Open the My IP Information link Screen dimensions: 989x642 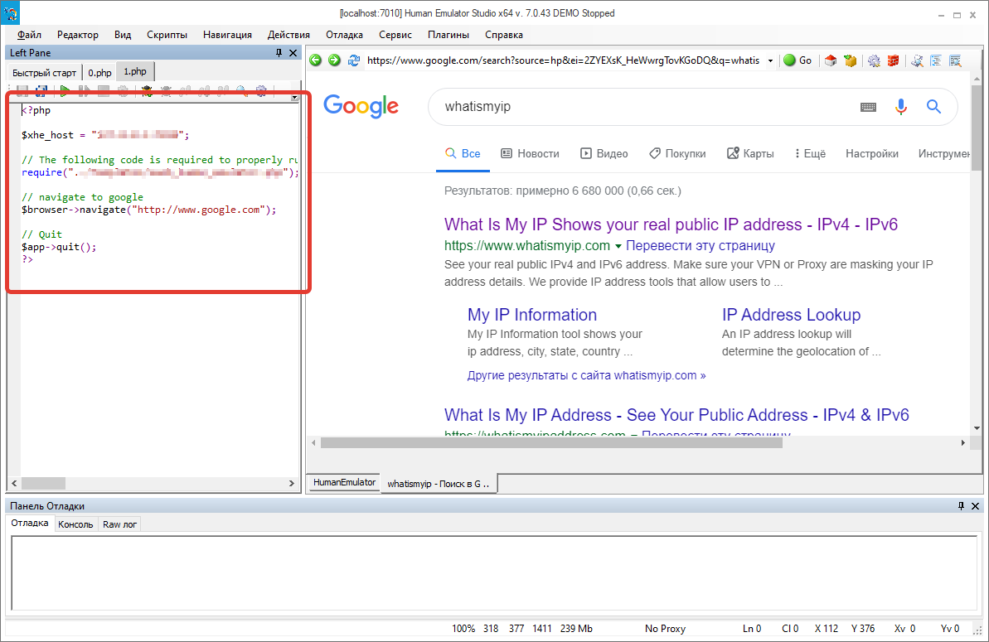531,315
